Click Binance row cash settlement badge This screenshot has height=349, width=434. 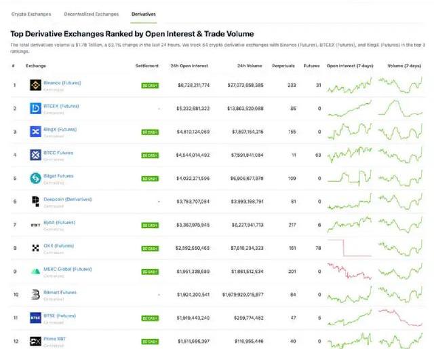click(150, 86)
